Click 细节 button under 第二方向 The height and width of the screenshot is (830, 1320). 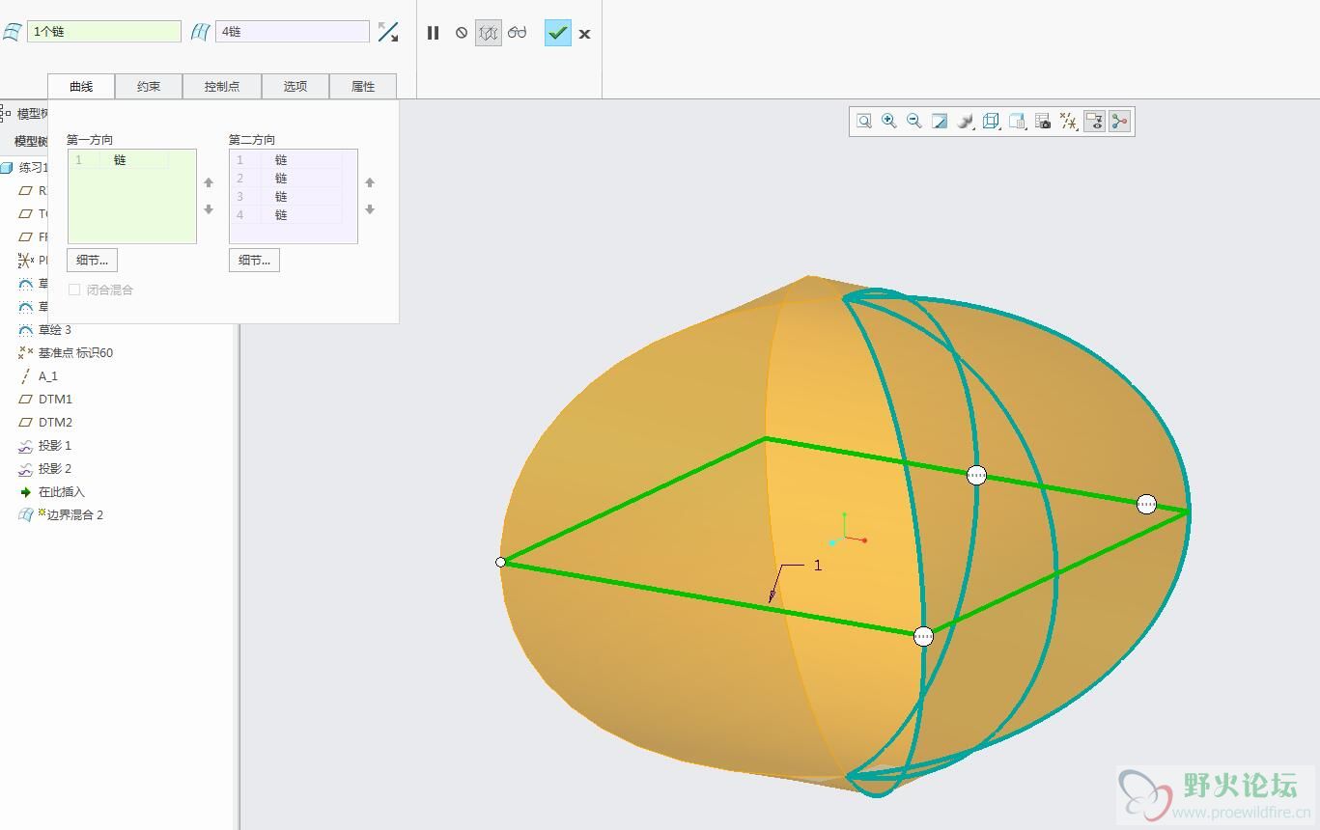click(x=254, y=260)
